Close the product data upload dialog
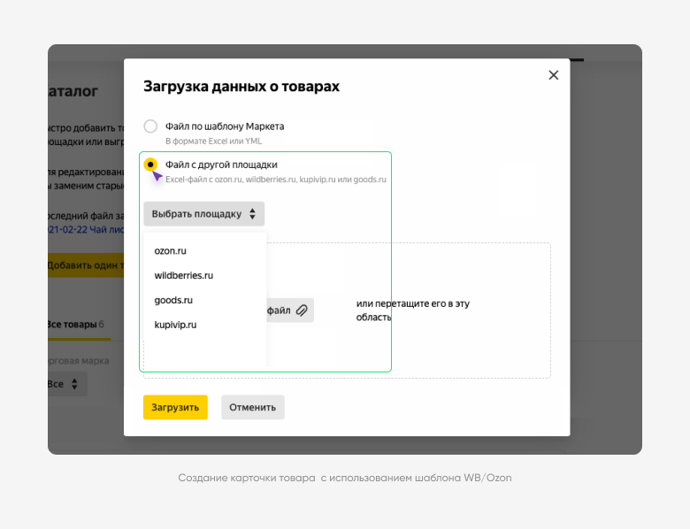Viewport: 690px width, 529px height. (554, 75)
